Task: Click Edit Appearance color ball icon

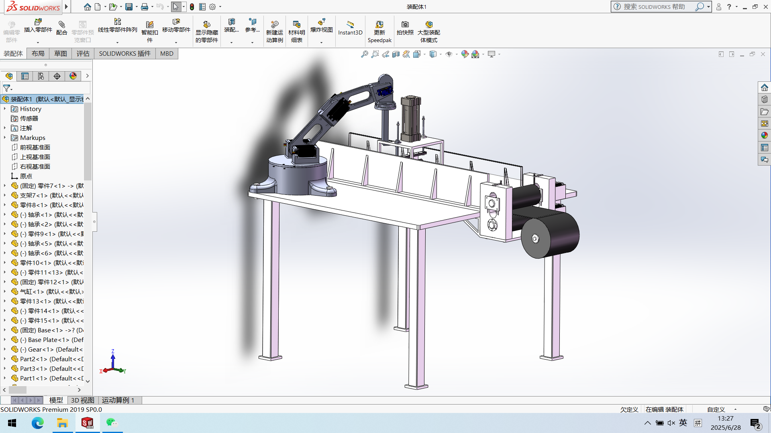Action: pos(465,54)
